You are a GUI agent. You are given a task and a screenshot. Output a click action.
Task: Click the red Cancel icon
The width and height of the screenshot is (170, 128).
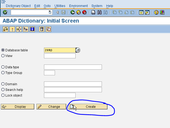click(x=84, y=12)
